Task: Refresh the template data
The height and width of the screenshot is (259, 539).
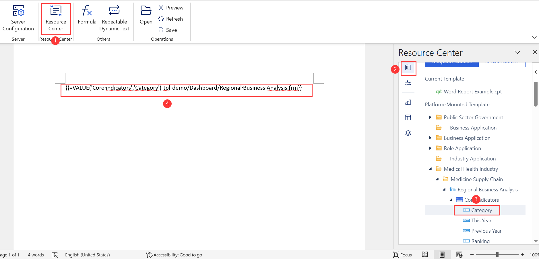Action: click(171, 19)
